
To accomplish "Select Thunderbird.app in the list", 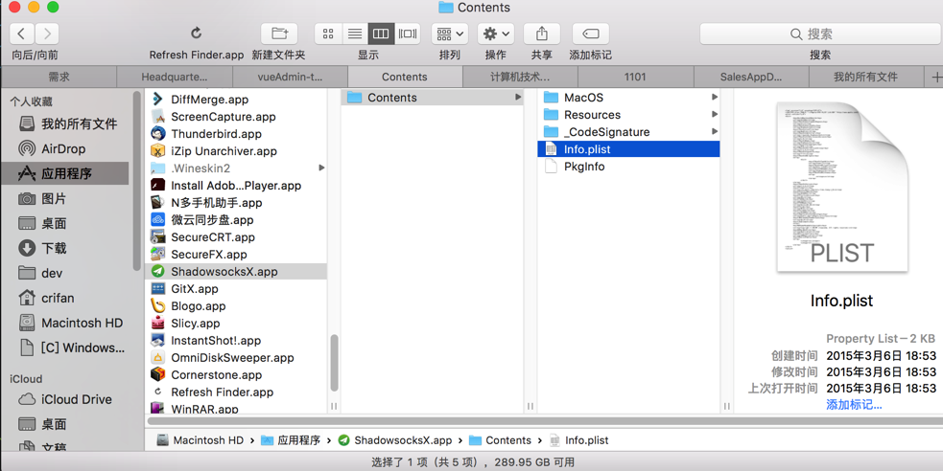I will click(x=236, y=134).
